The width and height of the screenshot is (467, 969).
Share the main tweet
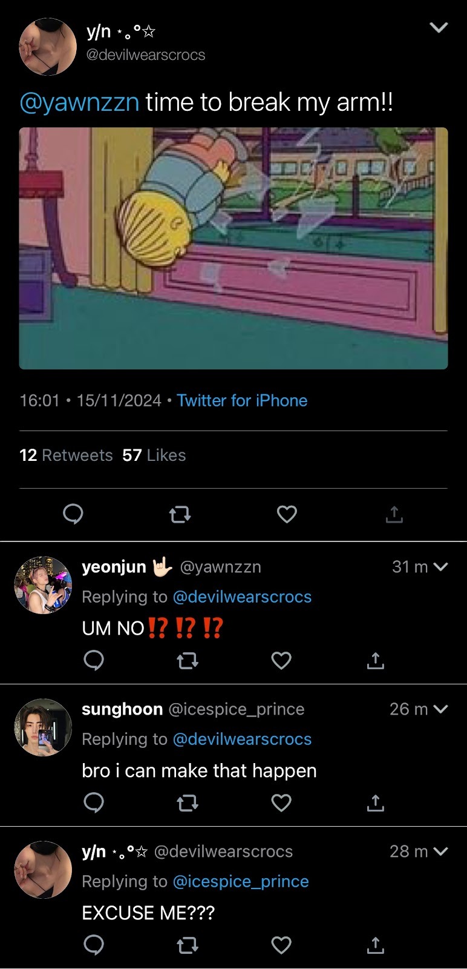point(394,515)
